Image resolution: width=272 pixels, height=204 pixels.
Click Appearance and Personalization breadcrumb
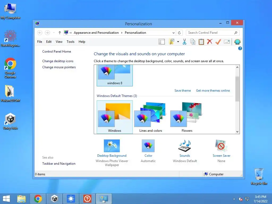pos(96,33)
